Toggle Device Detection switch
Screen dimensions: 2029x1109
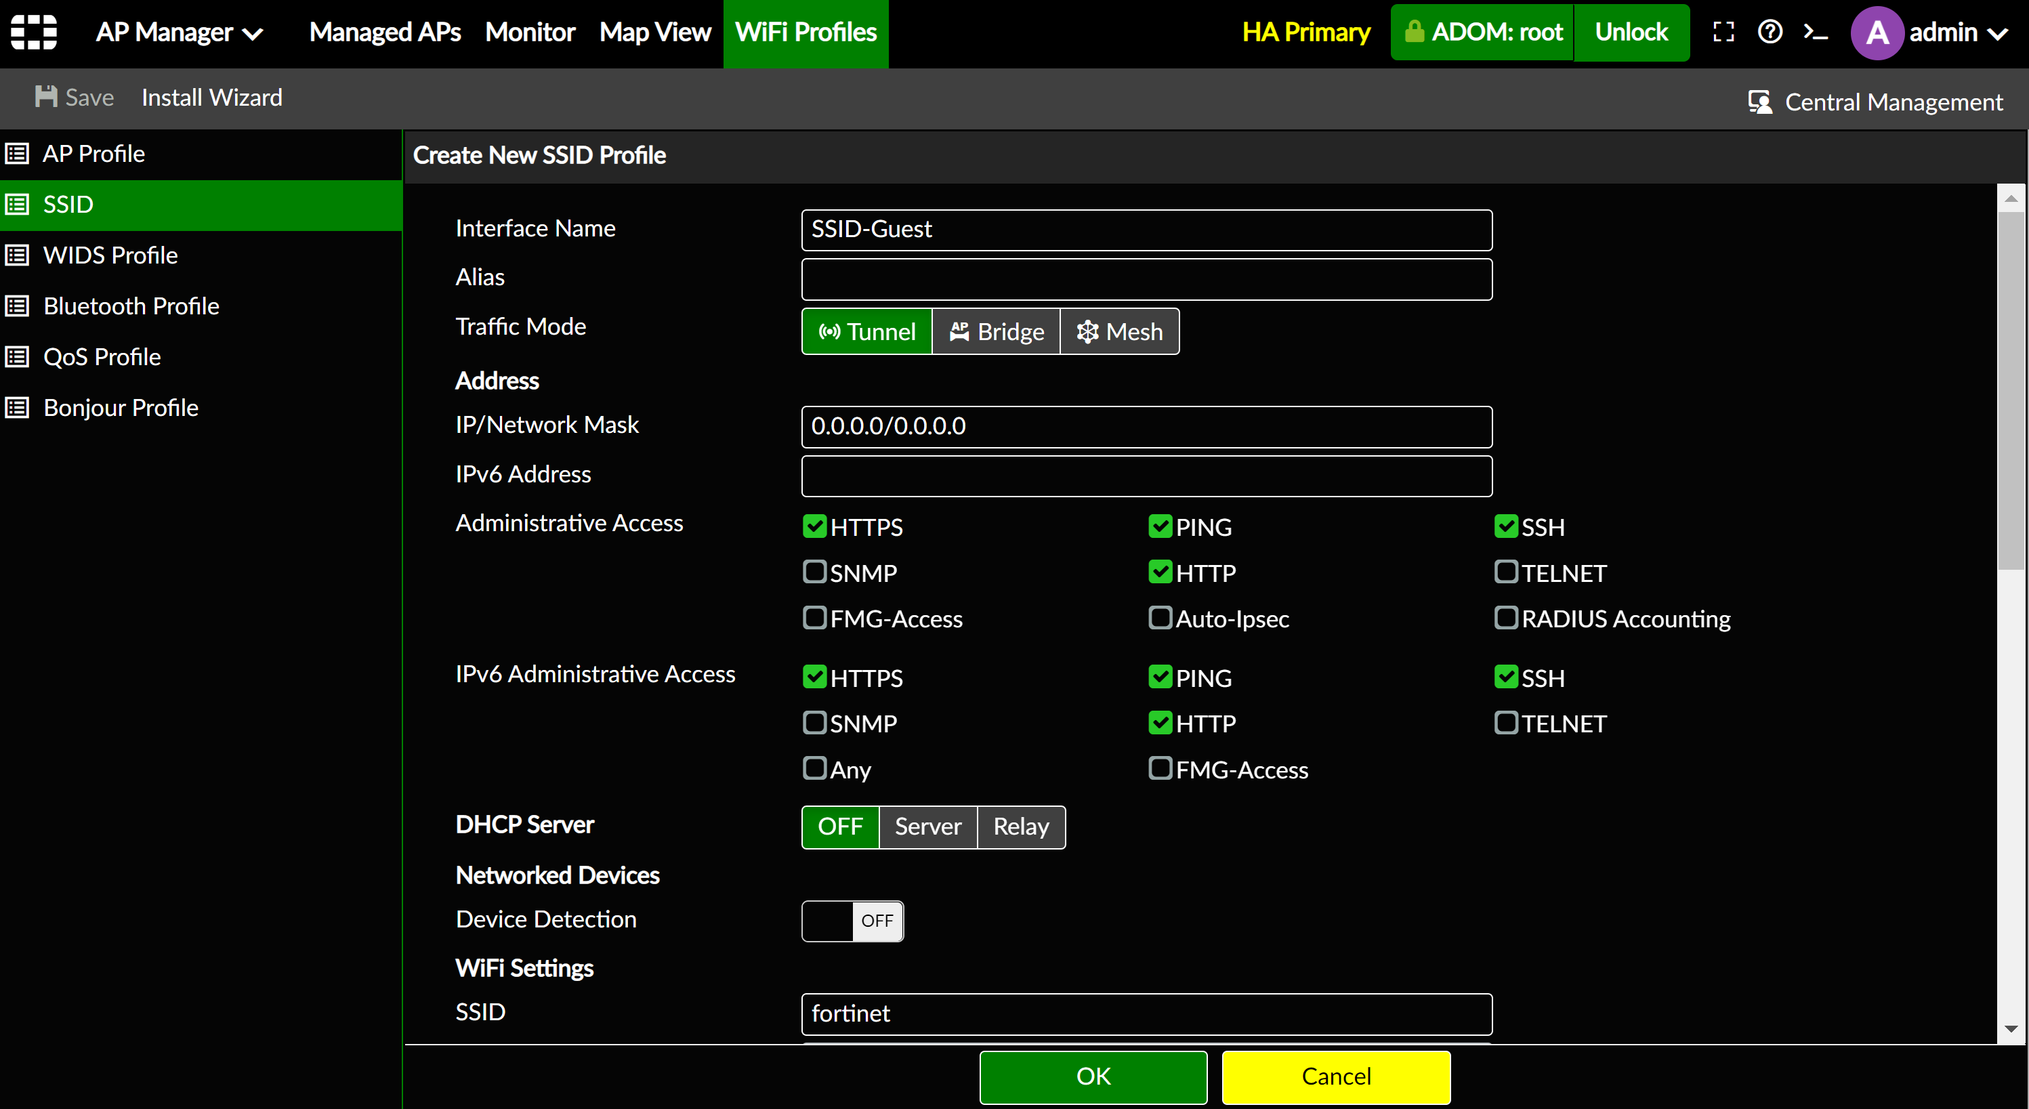point(852,921)
